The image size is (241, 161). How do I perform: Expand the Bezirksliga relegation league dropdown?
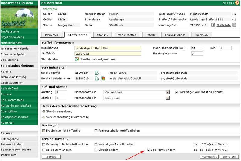[167, 98]
